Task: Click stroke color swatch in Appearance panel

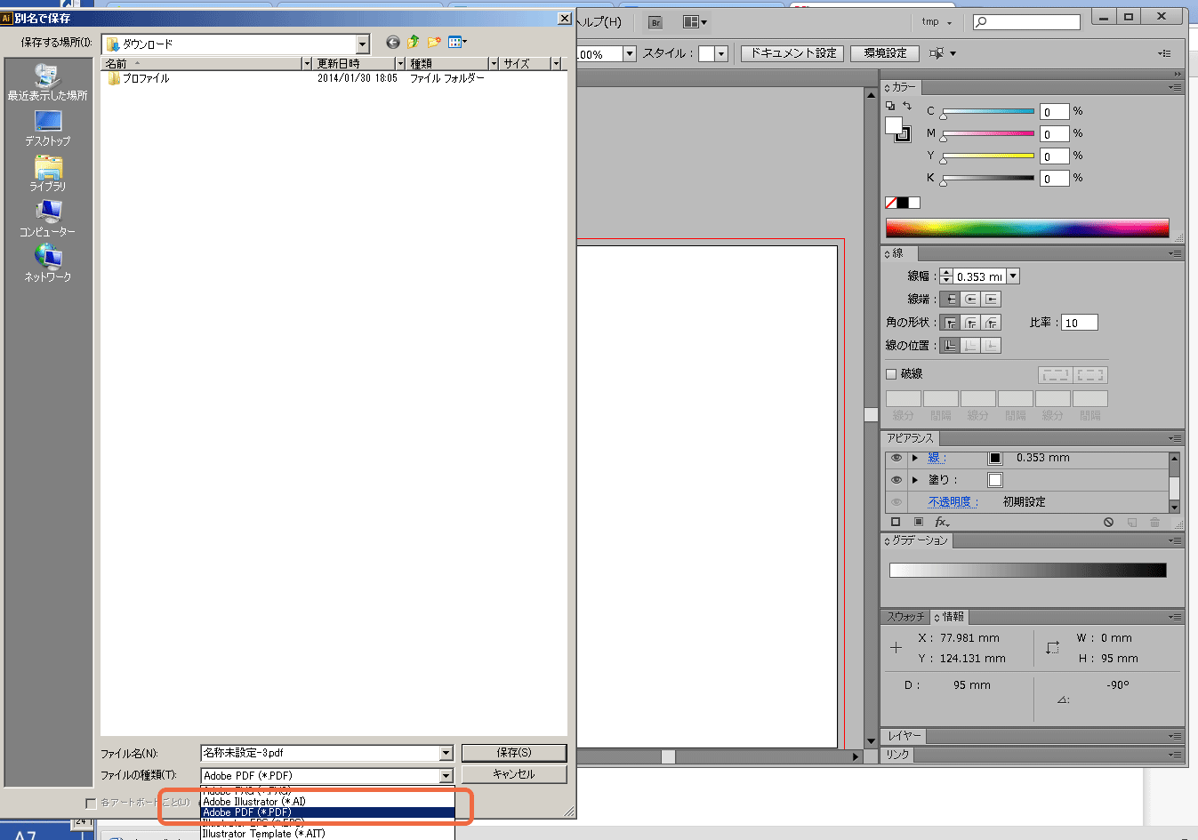Action: (995, 459)
